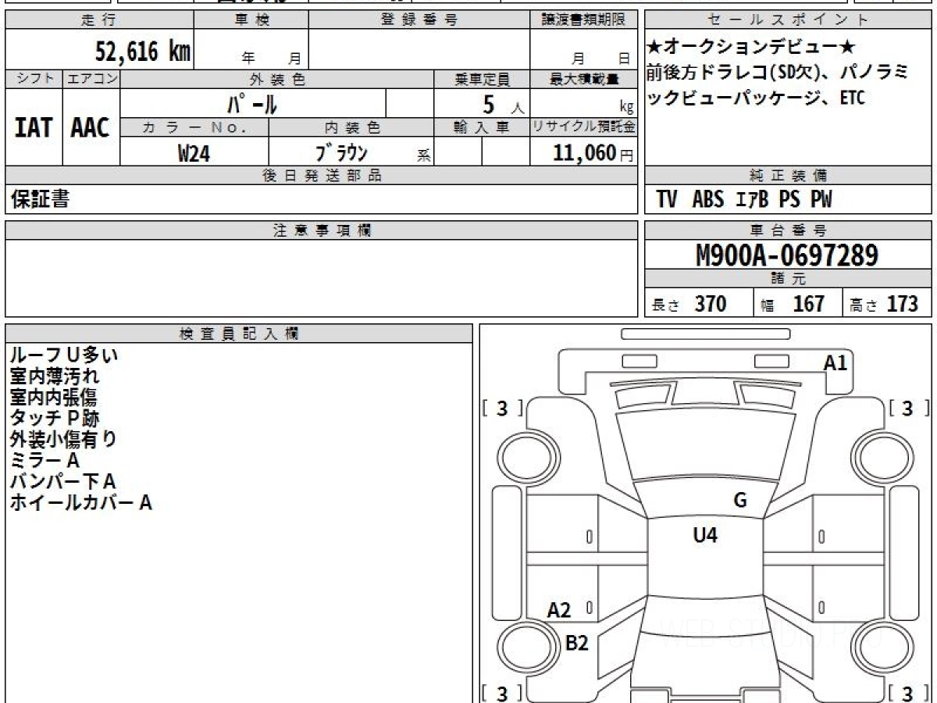
Task: Click the A2 scratch mark on diagram
Action: [559, 610]
